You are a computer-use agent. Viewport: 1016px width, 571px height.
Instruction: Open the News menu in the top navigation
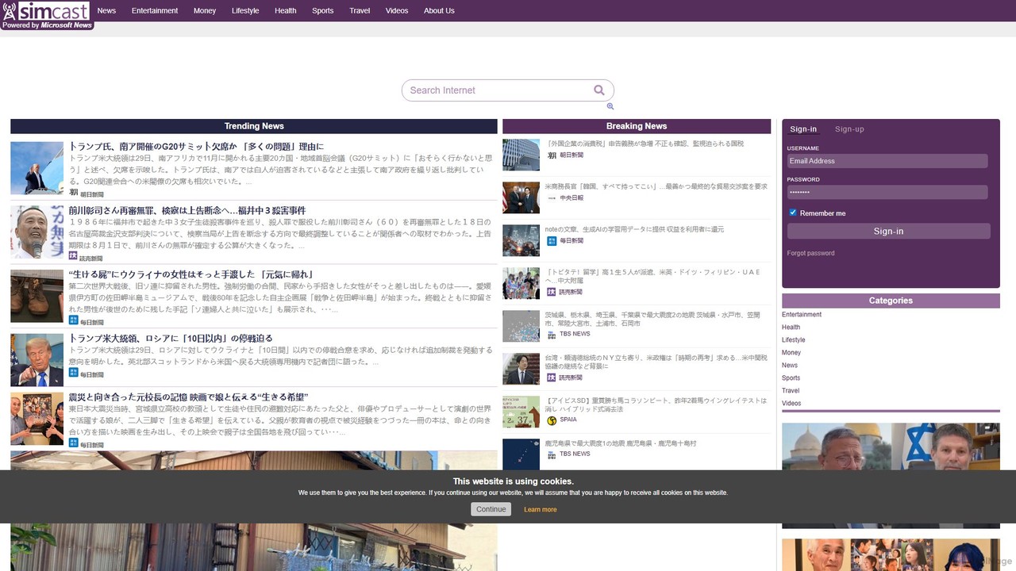106,11
